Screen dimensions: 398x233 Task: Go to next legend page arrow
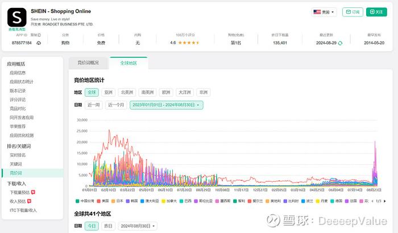tap(385, 201)
